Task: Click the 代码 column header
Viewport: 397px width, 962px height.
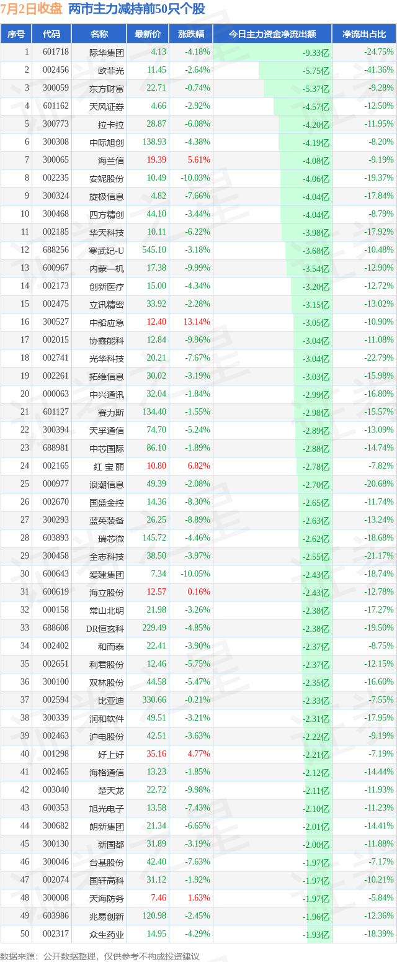Action: click(x=51, y=34)
